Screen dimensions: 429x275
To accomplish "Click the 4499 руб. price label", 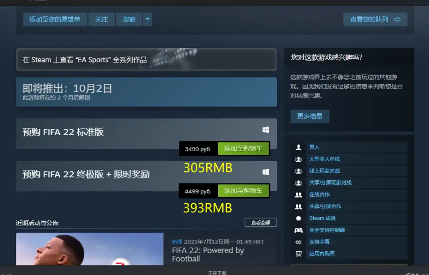I will [198, 191].
